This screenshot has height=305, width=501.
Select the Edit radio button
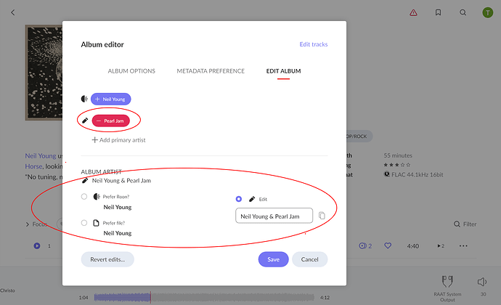point(239,199)
